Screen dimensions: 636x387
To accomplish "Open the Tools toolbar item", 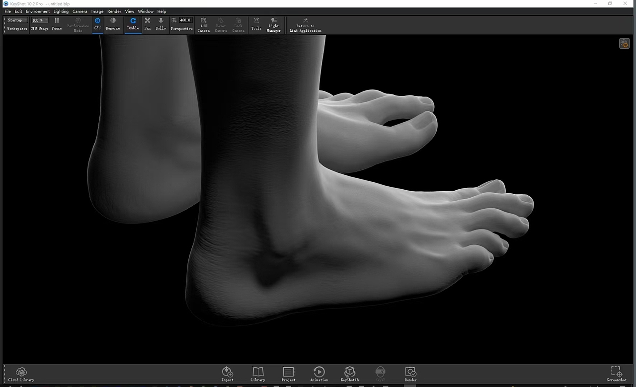I will point(256,23).
